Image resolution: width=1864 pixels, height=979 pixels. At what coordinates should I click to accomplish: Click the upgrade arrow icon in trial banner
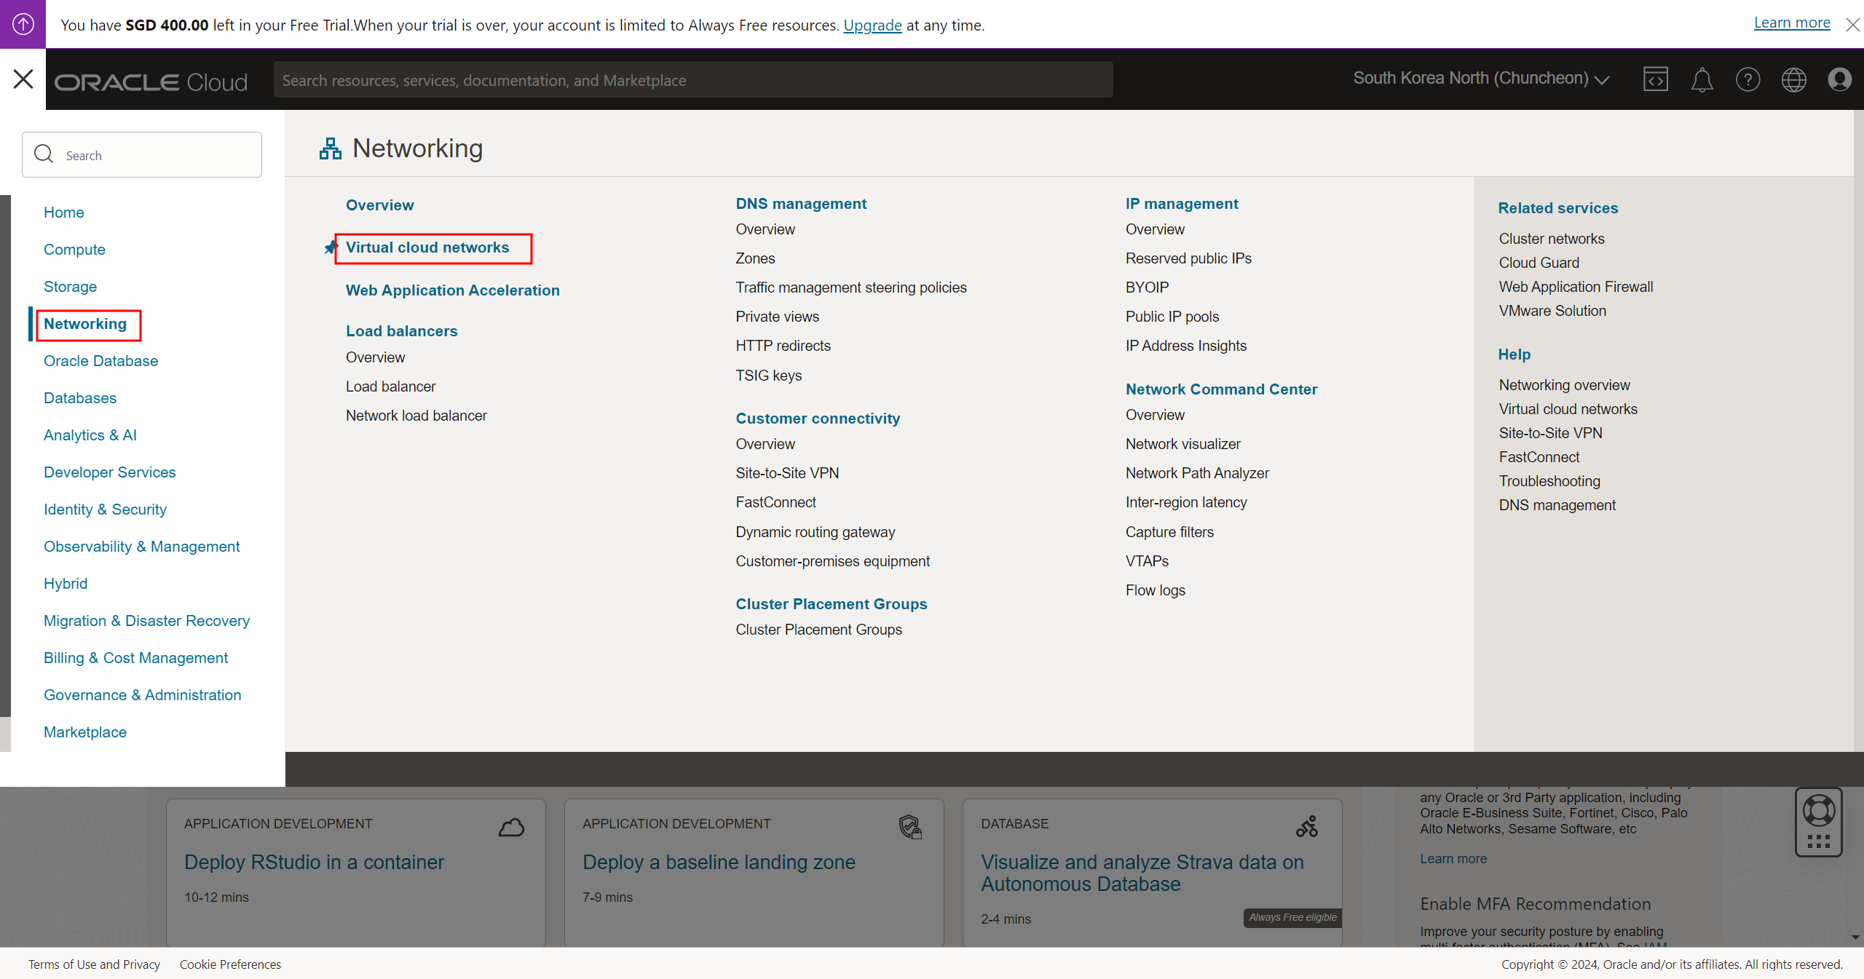[23, 24]
